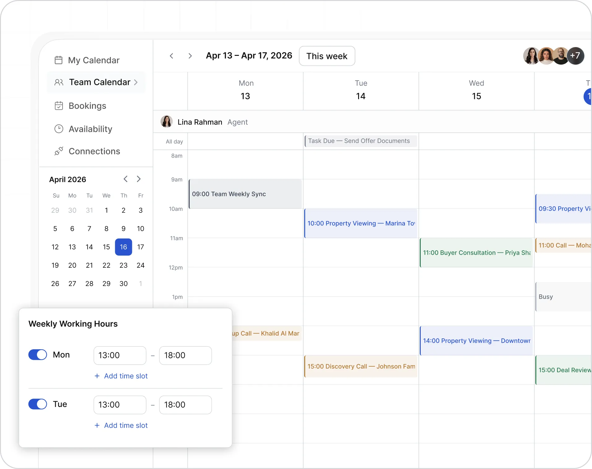Open the 09:00 Team Weekly Sync event
The height and width of the screenshot is (469, 592).
pos(245,194)
